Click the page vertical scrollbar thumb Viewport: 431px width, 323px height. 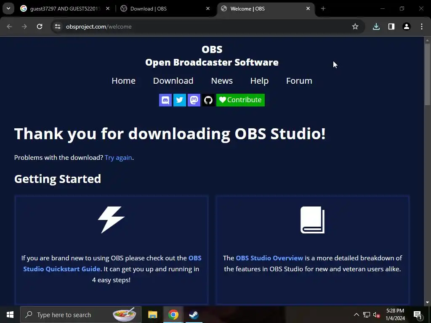427,74
